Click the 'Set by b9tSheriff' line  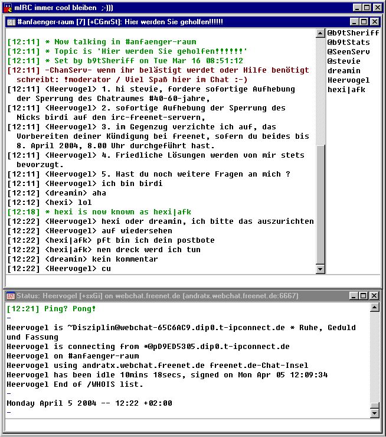(125, 61)
